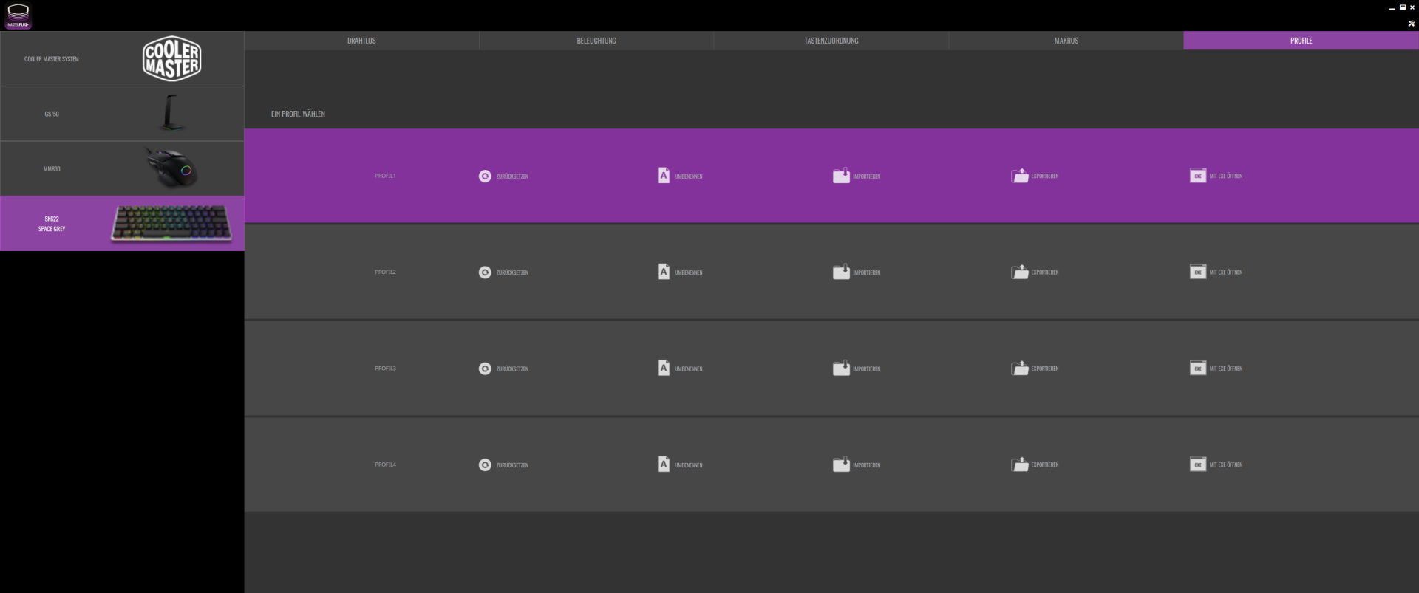Open the Tastenzuordnung tab
The width and height of the screenshot is (1419, 593).
[x=831, y=41]
